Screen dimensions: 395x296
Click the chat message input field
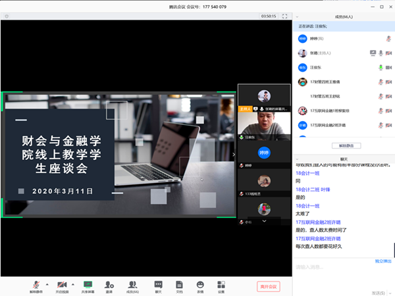click(336, 267)
